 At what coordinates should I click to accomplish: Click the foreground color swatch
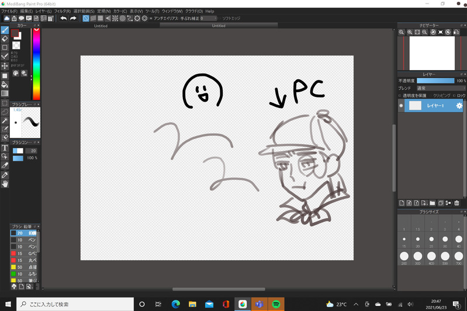[x=15, y=33]
